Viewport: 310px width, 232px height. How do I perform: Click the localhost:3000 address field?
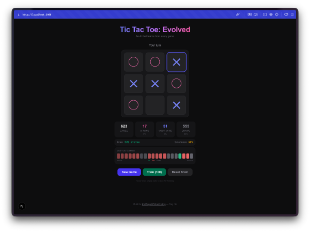pyautogui.click(x=37, y=14)
